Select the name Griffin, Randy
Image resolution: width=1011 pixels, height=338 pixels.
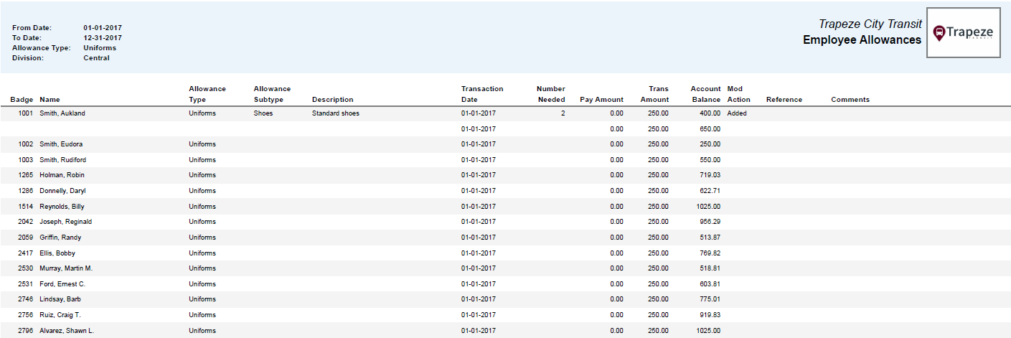point(60,238)
